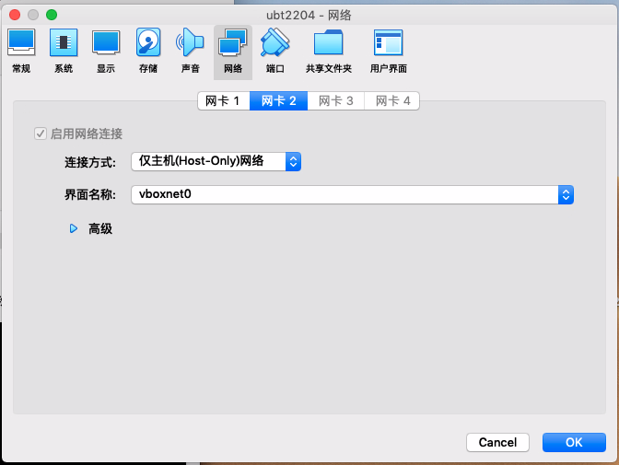Click the green maximize window button
Image resolution: width=619 pixels, height=465 pixels.
(x=52, y=15)
